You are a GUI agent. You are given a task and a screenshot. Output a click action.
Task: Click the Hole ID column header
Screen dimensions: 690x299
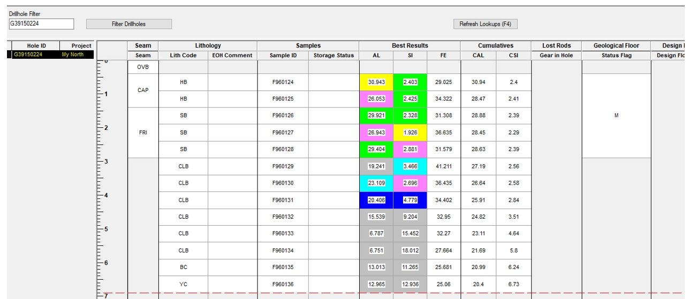[x=36, y=46]
